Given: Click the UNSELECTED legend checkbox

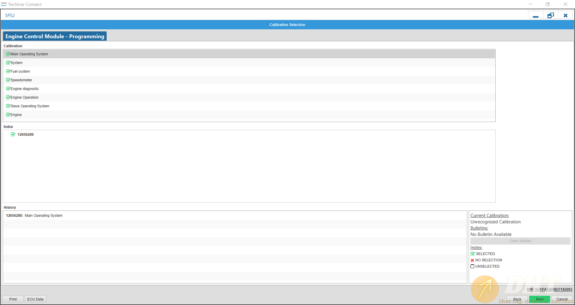Looking at the screenshot, I should (472, 266).
